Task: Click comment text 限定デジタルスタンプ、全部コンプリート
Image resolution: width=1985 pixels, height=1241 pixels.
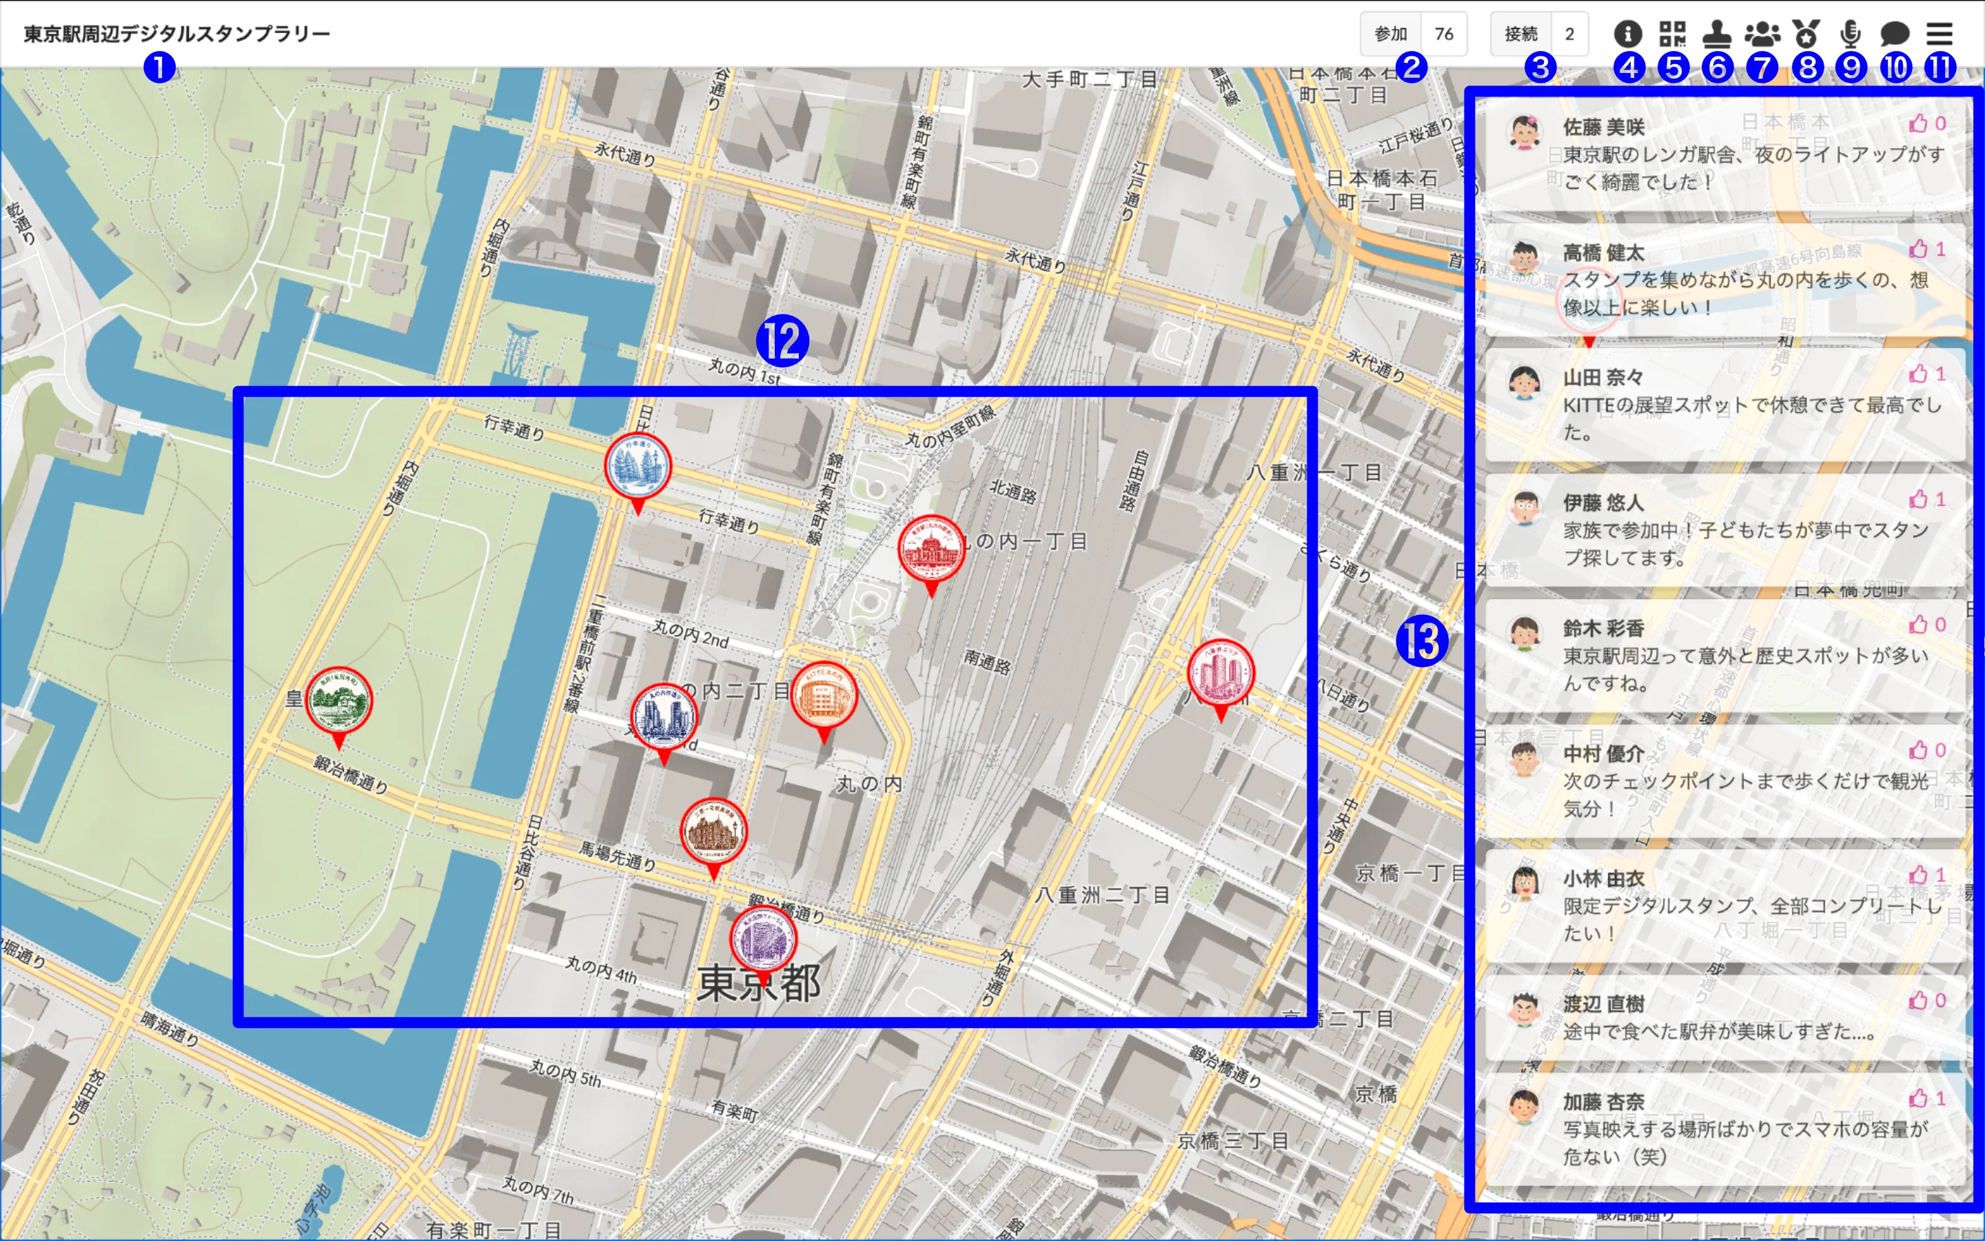Action: coord(1752,919)
